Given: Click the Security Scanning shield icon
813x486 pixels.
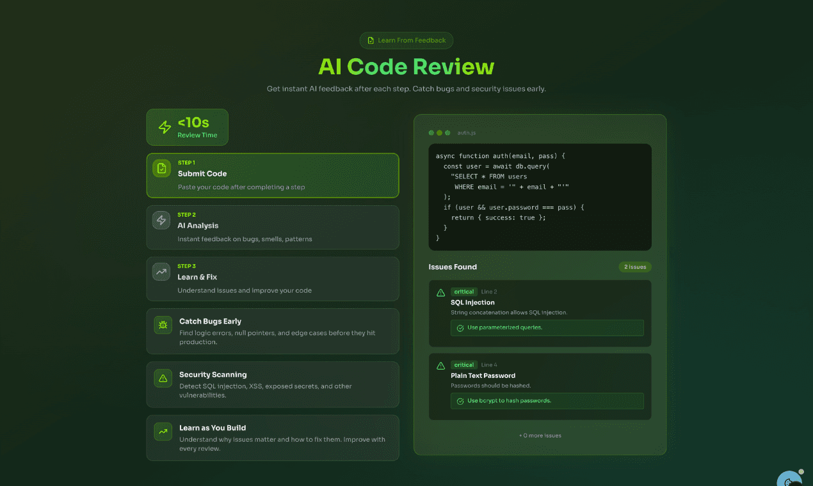Looking at the screenshot, I should point(161,379).
